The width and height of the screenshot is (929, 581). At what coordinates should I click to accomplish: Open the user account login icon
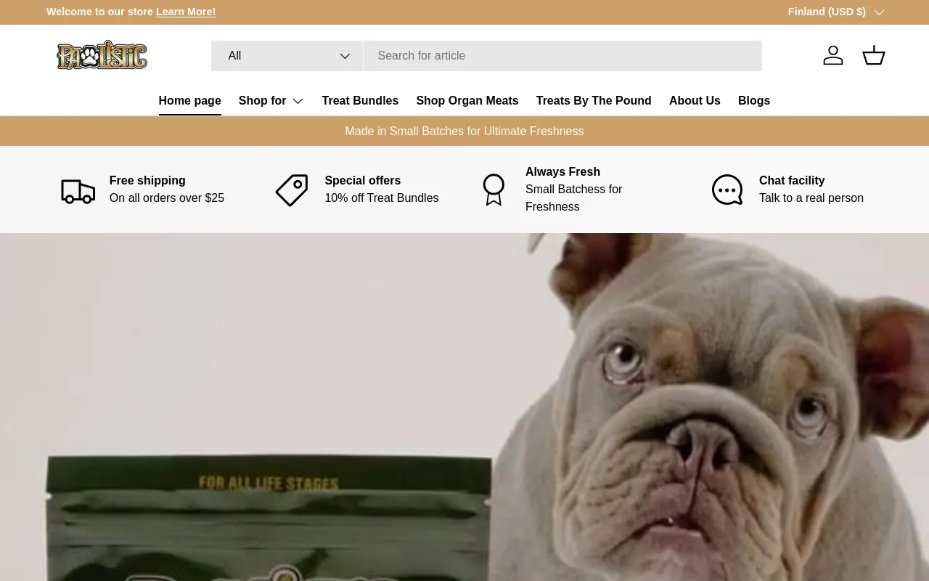point(832,56)
